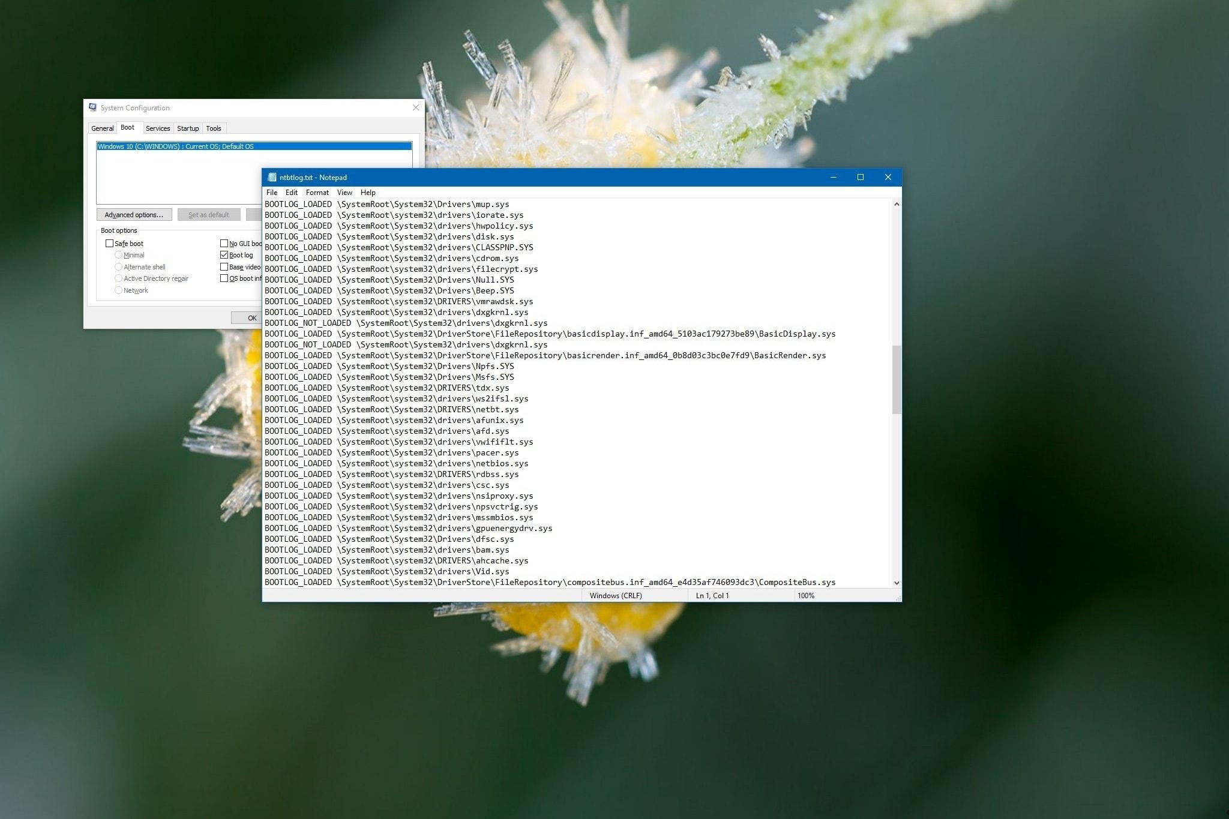Click the Advanced options button
This screenshot has width=1229, height=819.
[x=134, y=215]
